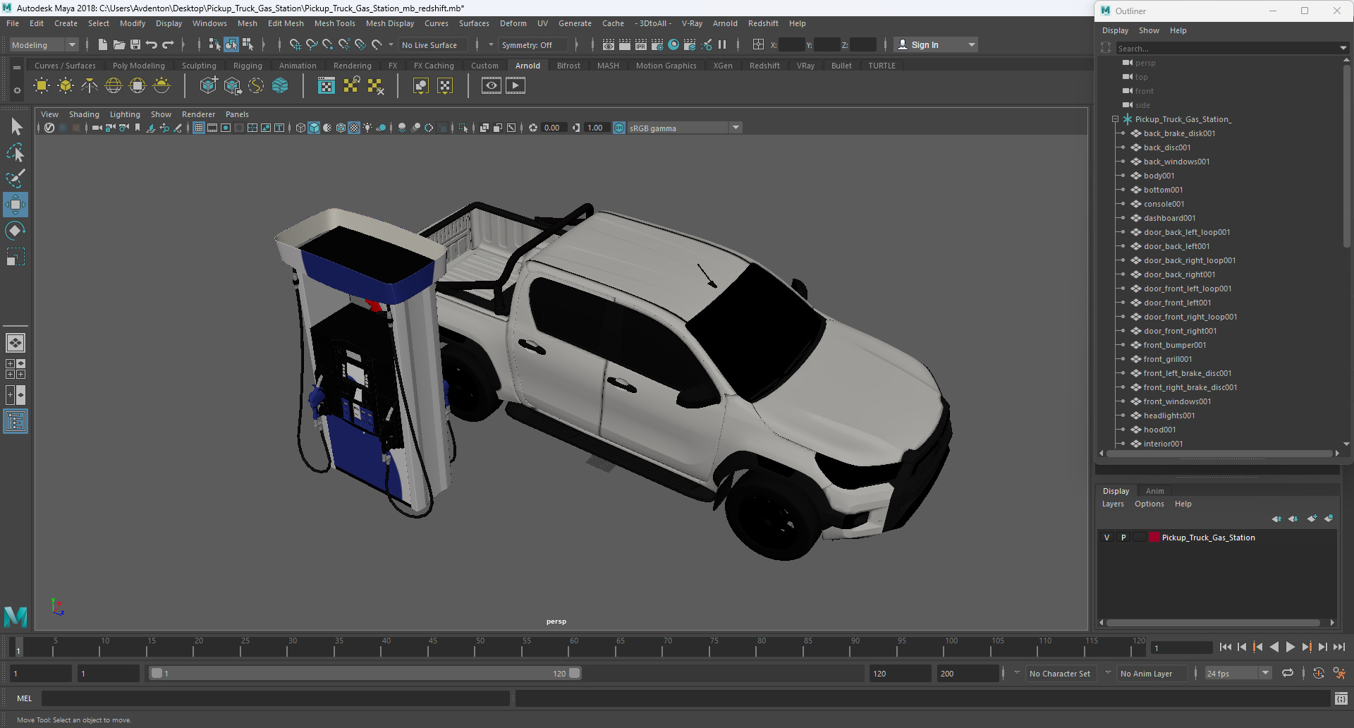Toggle visibility V of Pickup_Truck_Gas_Station layer
Viewport: 1354px width, 728px height.
[1106, 538]
